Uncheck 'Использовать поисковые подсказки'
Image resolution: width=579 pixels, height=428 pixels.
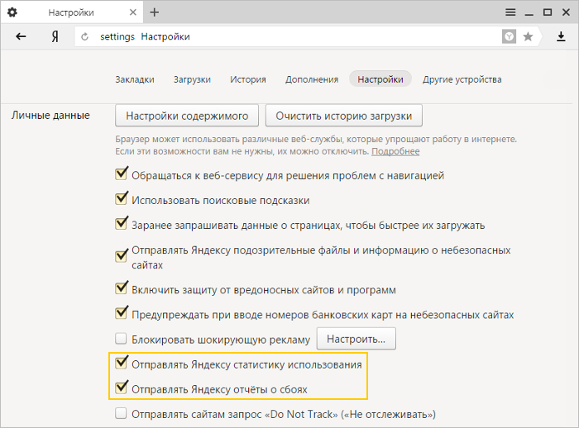tap(122, 200)
